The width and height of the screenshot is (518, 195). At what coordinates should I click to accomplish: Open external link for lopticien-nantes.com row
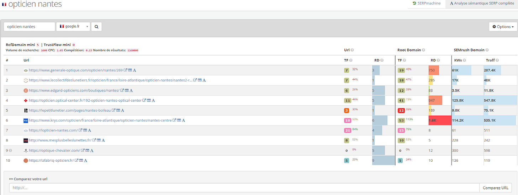click(80, 130)
